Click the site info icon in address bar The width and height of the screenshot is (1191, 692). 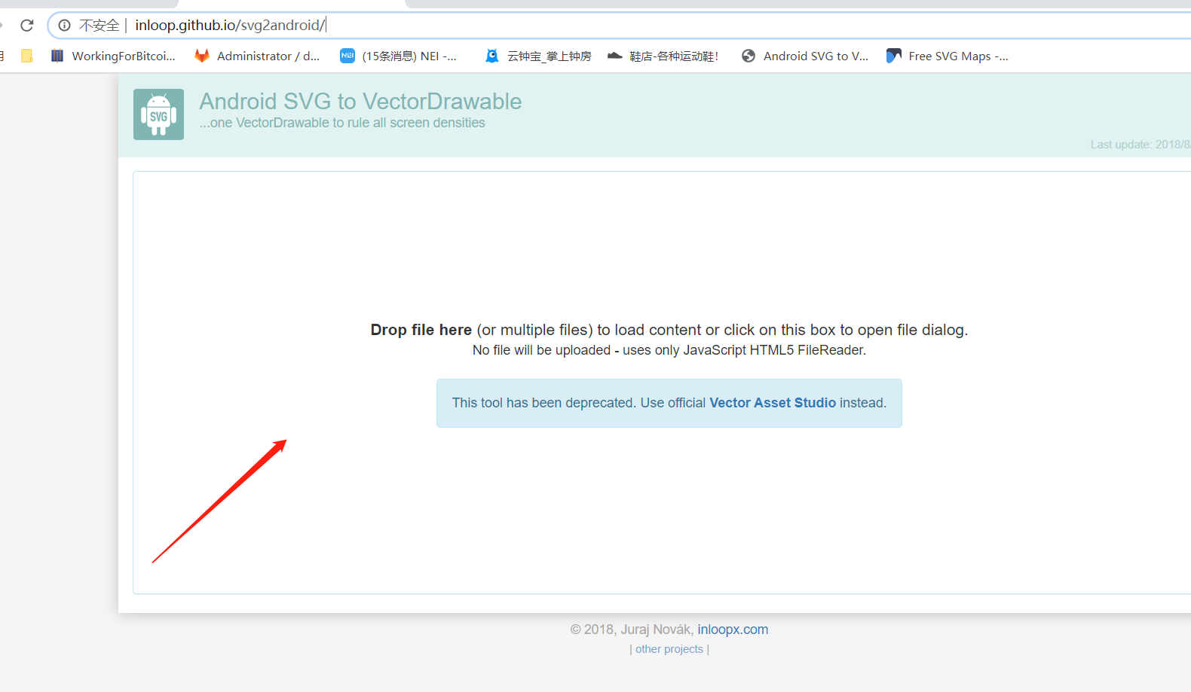pos(65,26)
